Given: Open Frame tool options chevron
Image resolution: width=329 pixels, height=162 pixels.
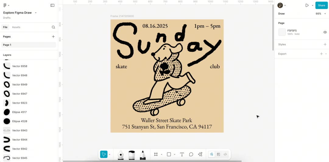Looking at the screenshot, I should click(161, 154).
